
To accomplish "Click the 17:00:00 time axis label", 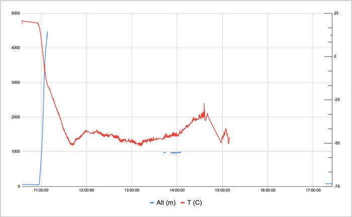I will pos(313,190).
